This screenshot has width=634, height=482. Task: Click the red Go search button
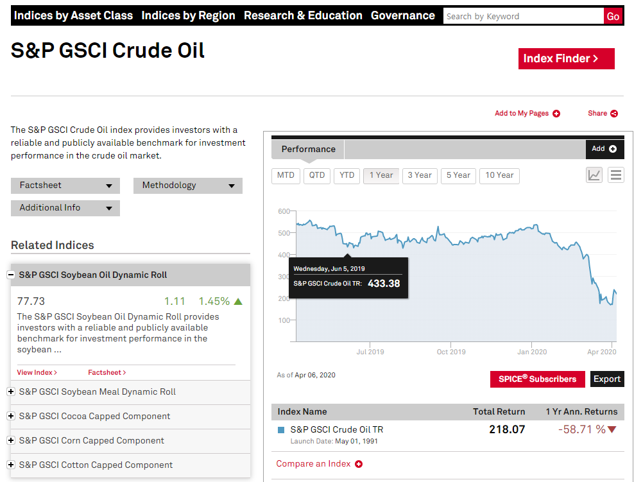pos(613,16)
